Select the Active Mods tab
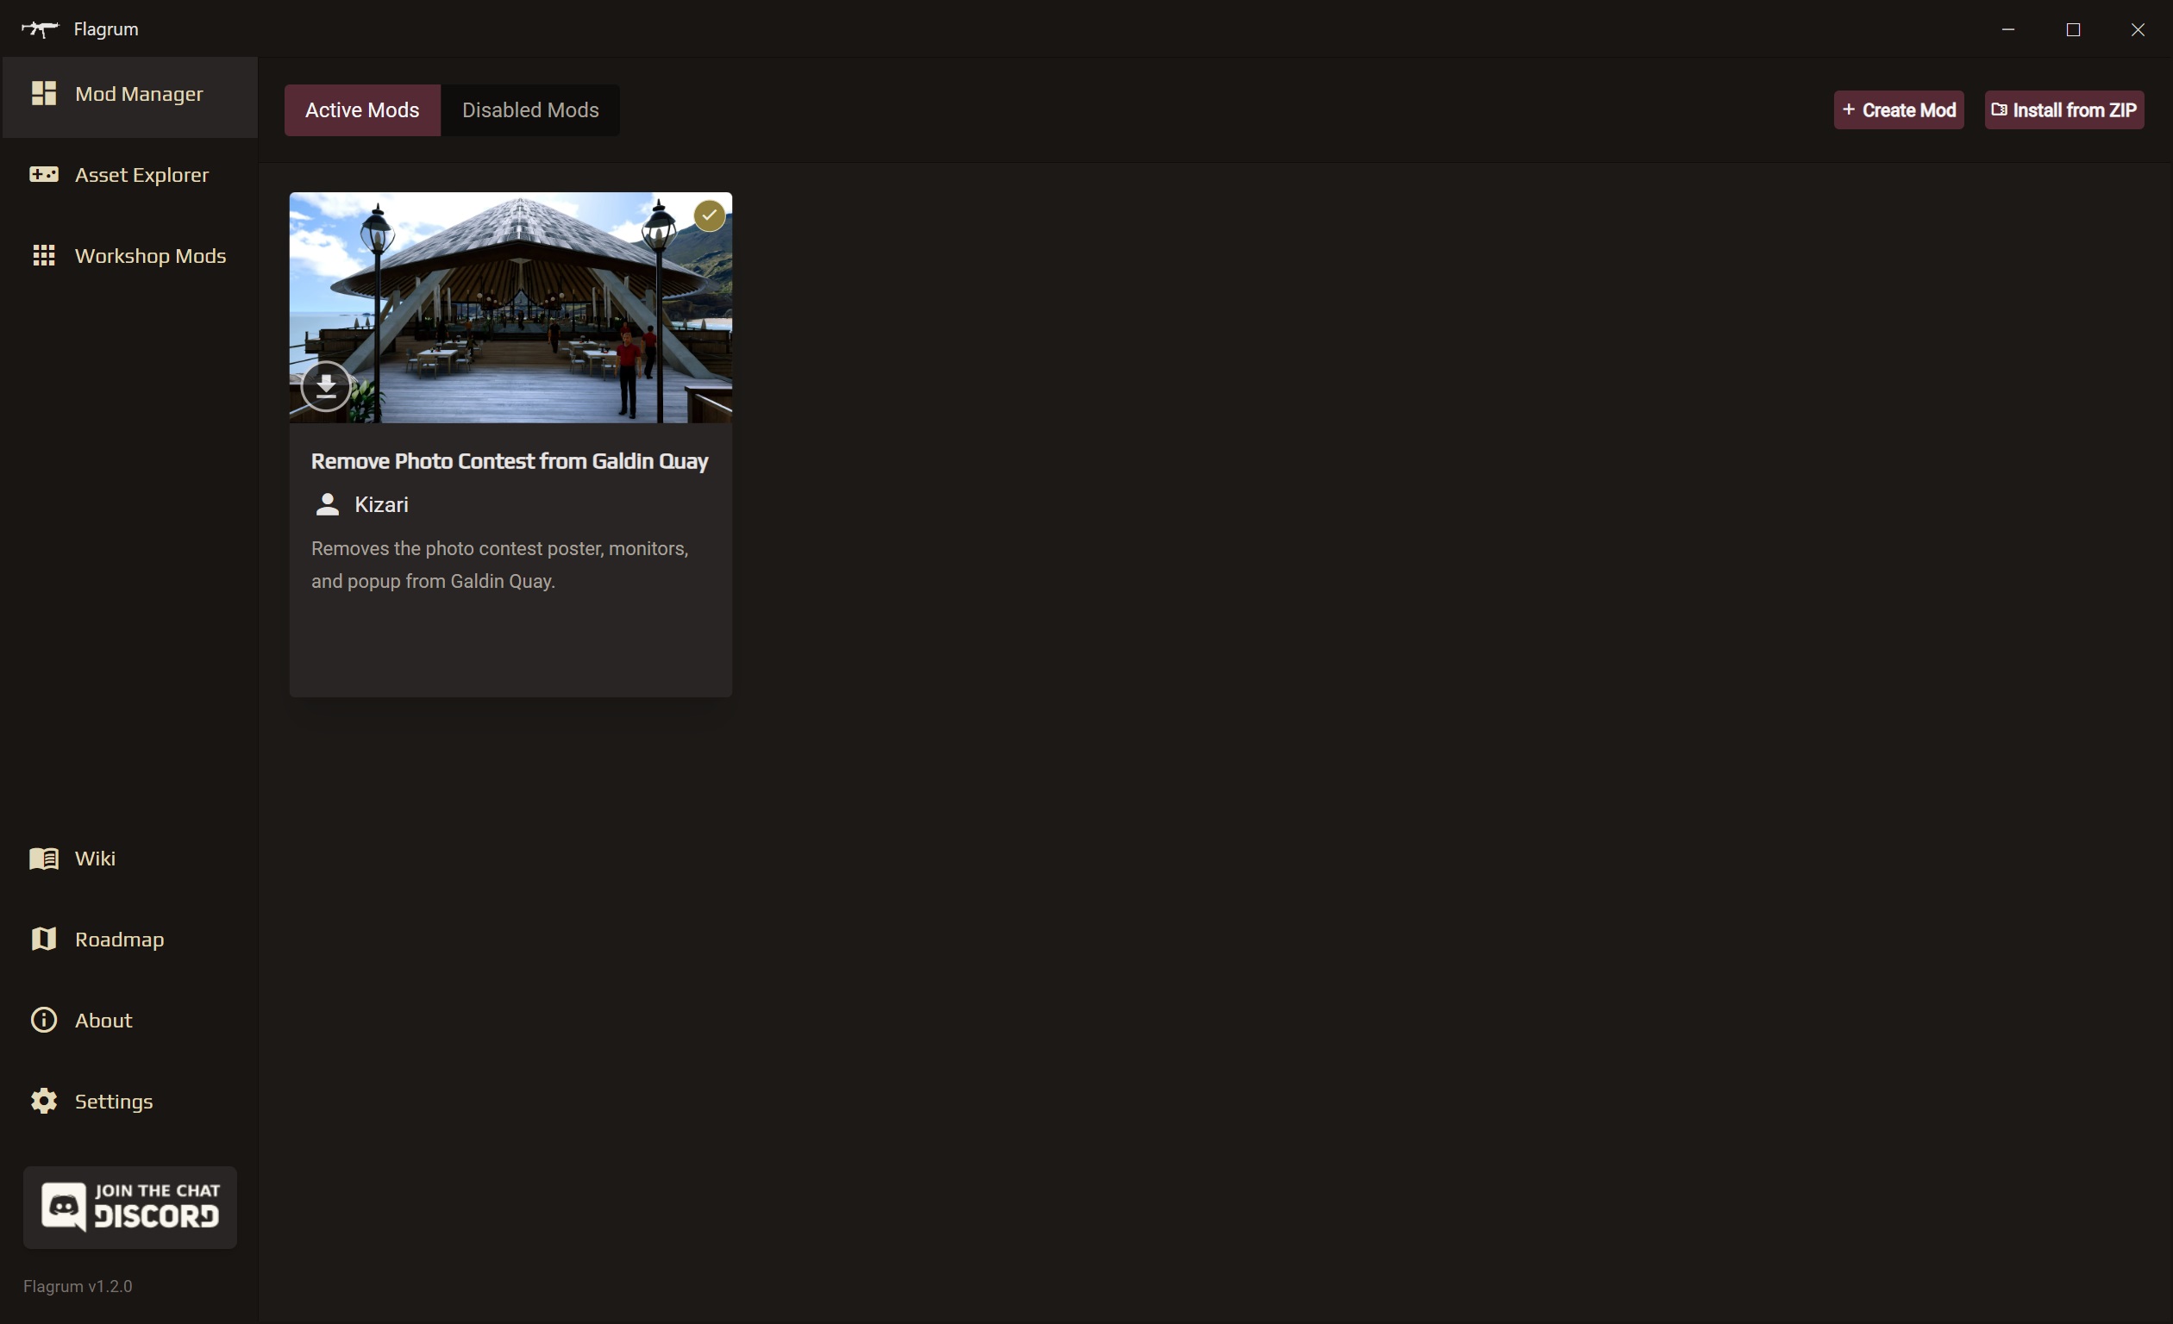 click(361, 110)
